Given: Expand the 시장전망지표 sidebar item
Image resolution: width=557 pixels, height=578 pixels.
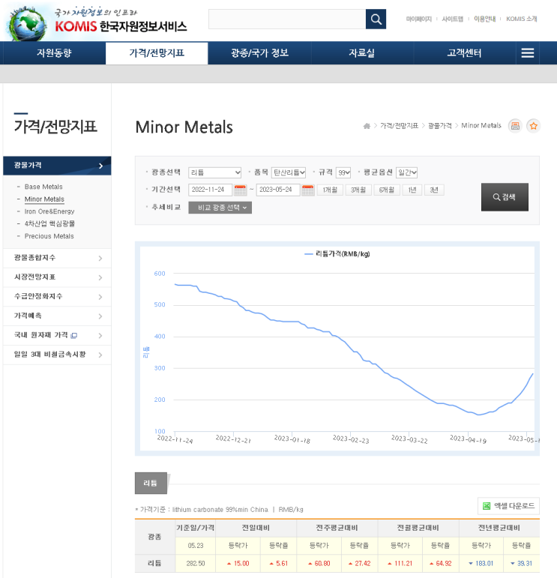Looking at the screenshot, I should coord(57,277).
